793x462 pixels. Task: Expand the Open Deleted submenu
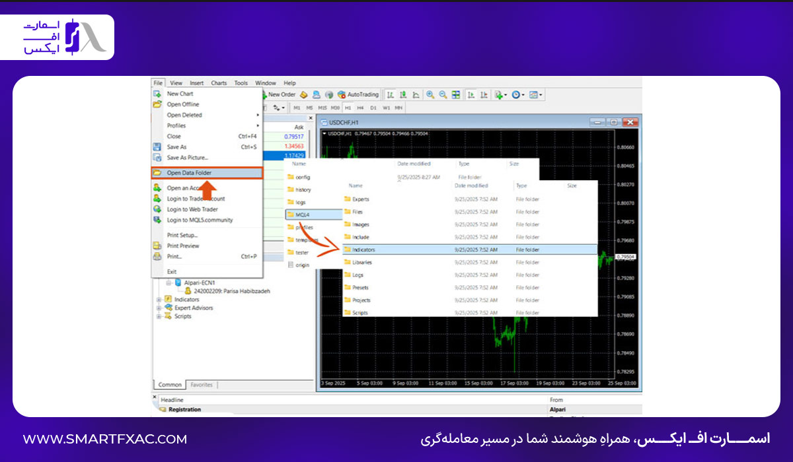tap(207, 115)
